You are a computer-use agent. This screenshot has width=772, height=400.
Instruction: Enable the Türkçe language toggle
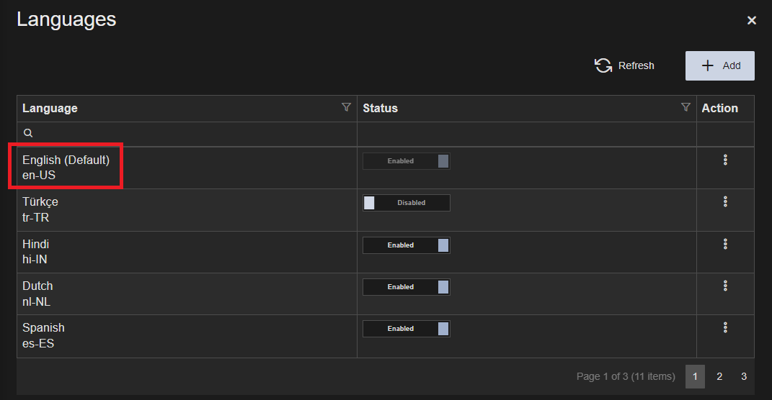click(x=406, y=203)
